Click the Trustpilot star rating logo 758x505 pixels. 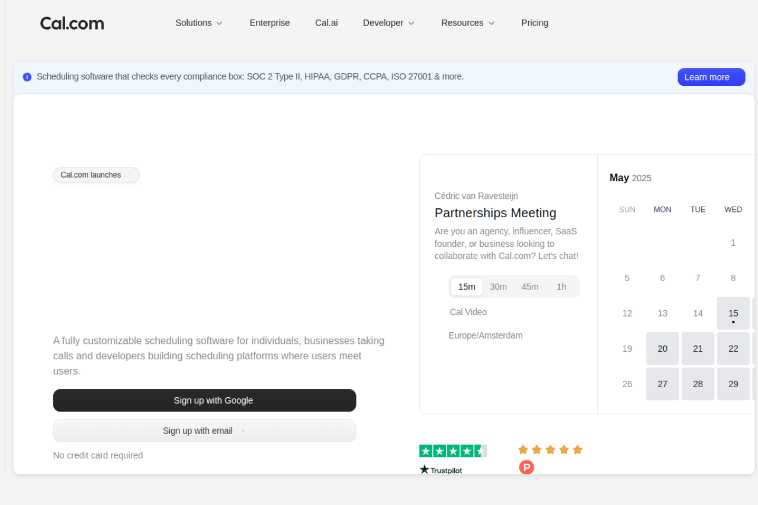click(453, 451)
